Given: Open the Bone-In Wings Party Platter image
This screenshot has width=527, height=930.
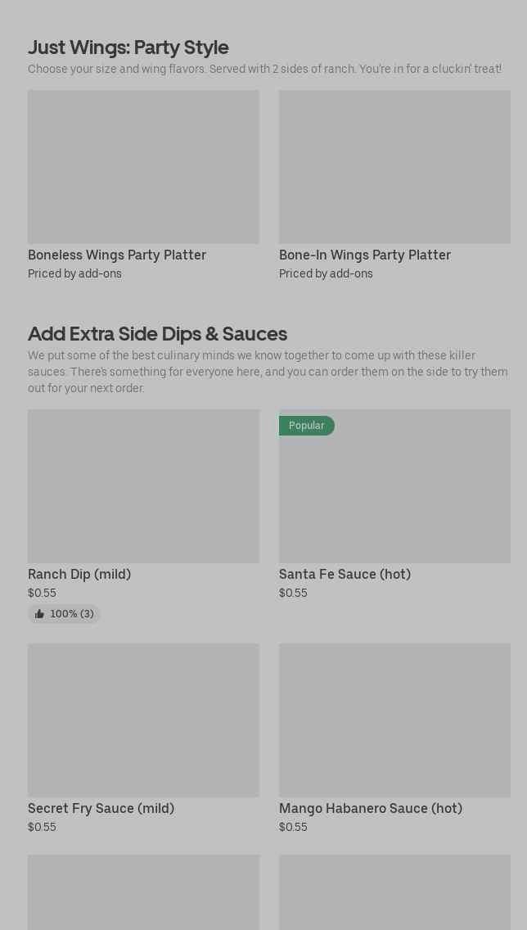Looking at the screenshot, I should point(394,167).
